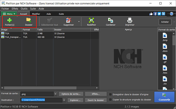Viewport: 176px width, 109px height.
Task: Click the blue help question mark icon
Action: click(x=172, y=14)
